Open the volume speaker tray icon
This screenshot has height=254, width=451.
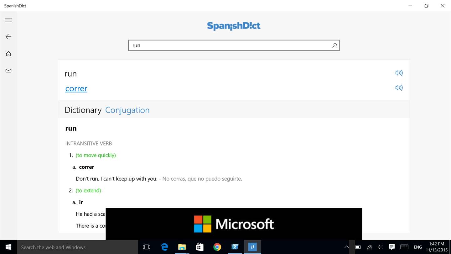pyautogui.click(x=380, y=247)
